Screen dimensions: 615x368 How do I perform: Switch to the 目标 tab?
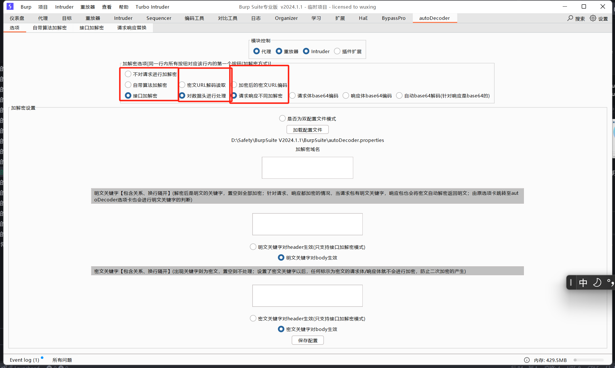67,18
